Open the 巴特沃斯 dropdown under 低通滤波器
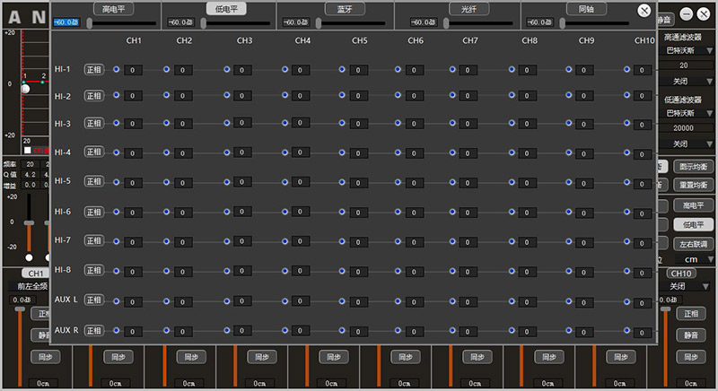Image resolution: width=718 pixels, height=391 pixels. (x=687, y=113)
